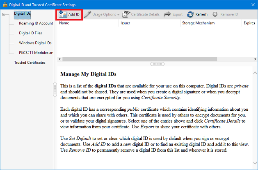Sort list by Name column header
This screenshot has height=170, width=258.
click(64, 23)
